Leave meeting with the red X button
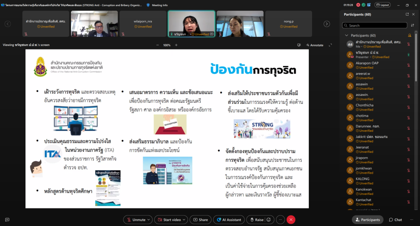 [291, 219]
